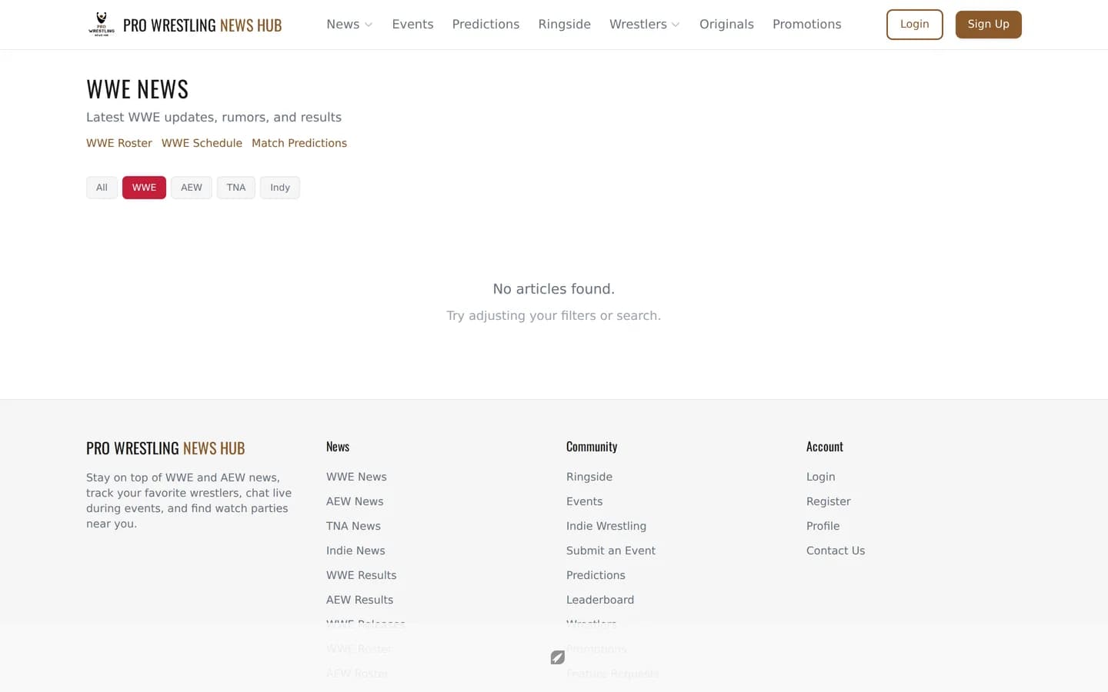Click the floating leaf badge icon
Image resolution: width=1108 pixels, height=692 pixels.
coord(558,657)
